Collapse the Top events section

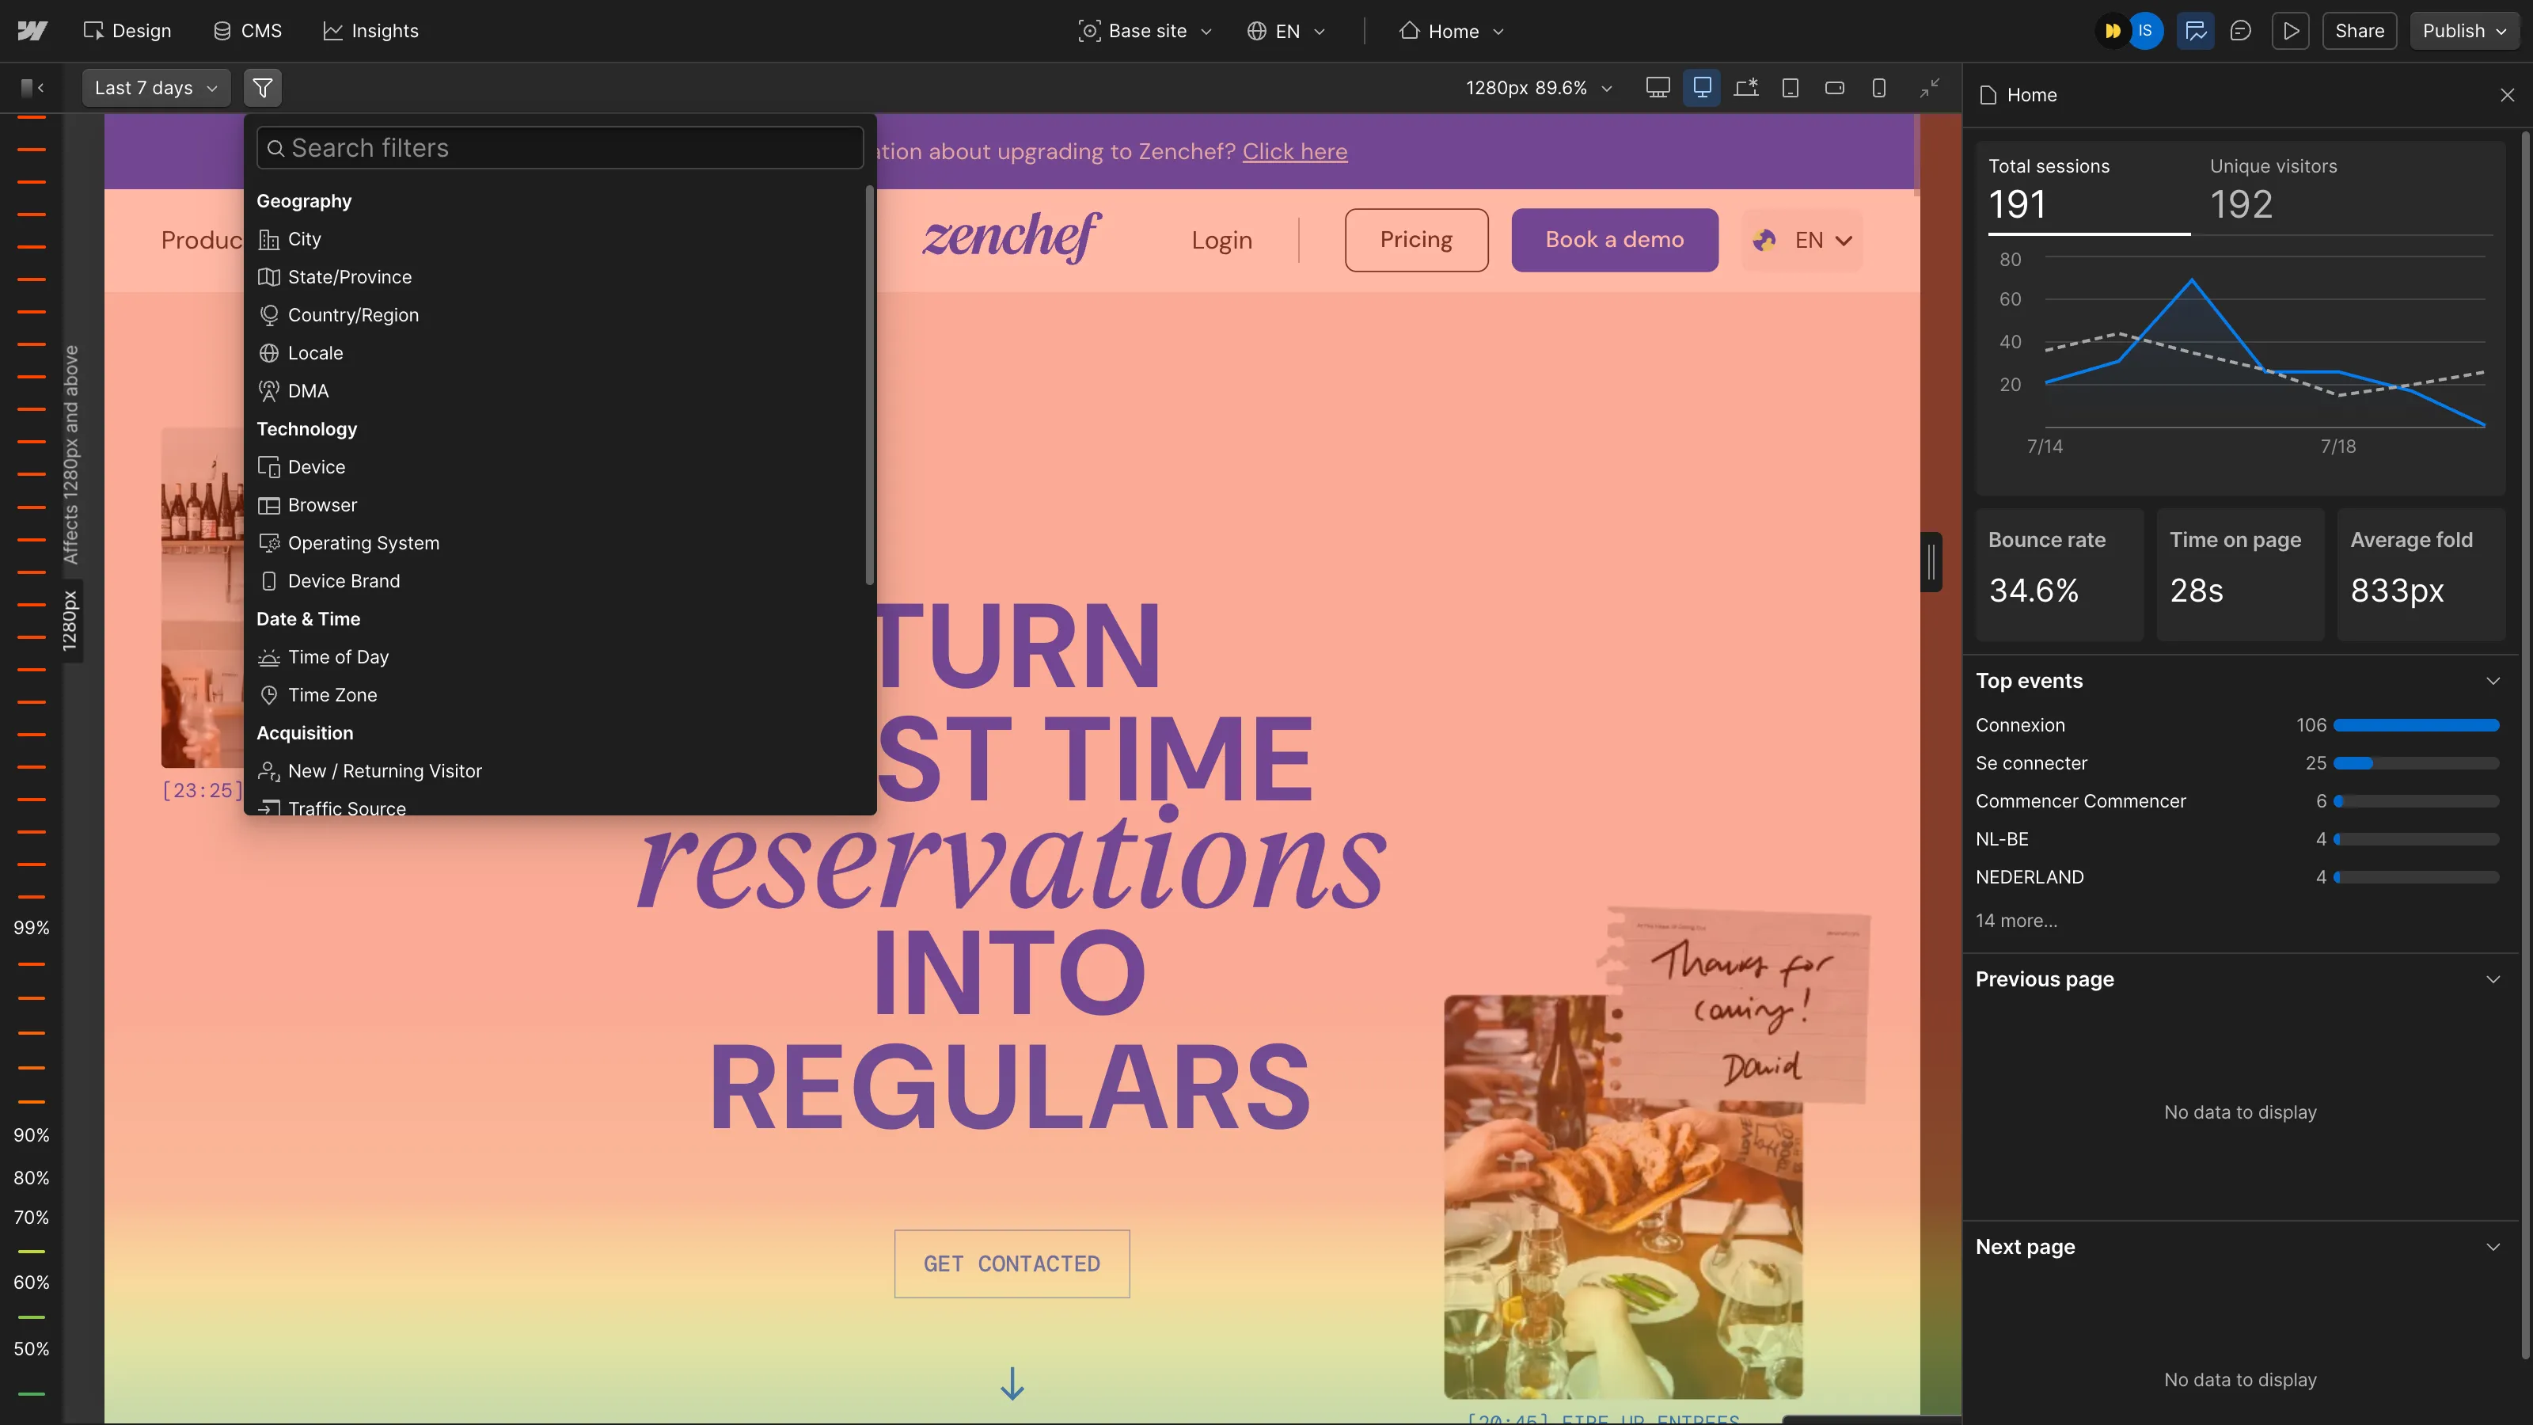(x=2493, y=681)
